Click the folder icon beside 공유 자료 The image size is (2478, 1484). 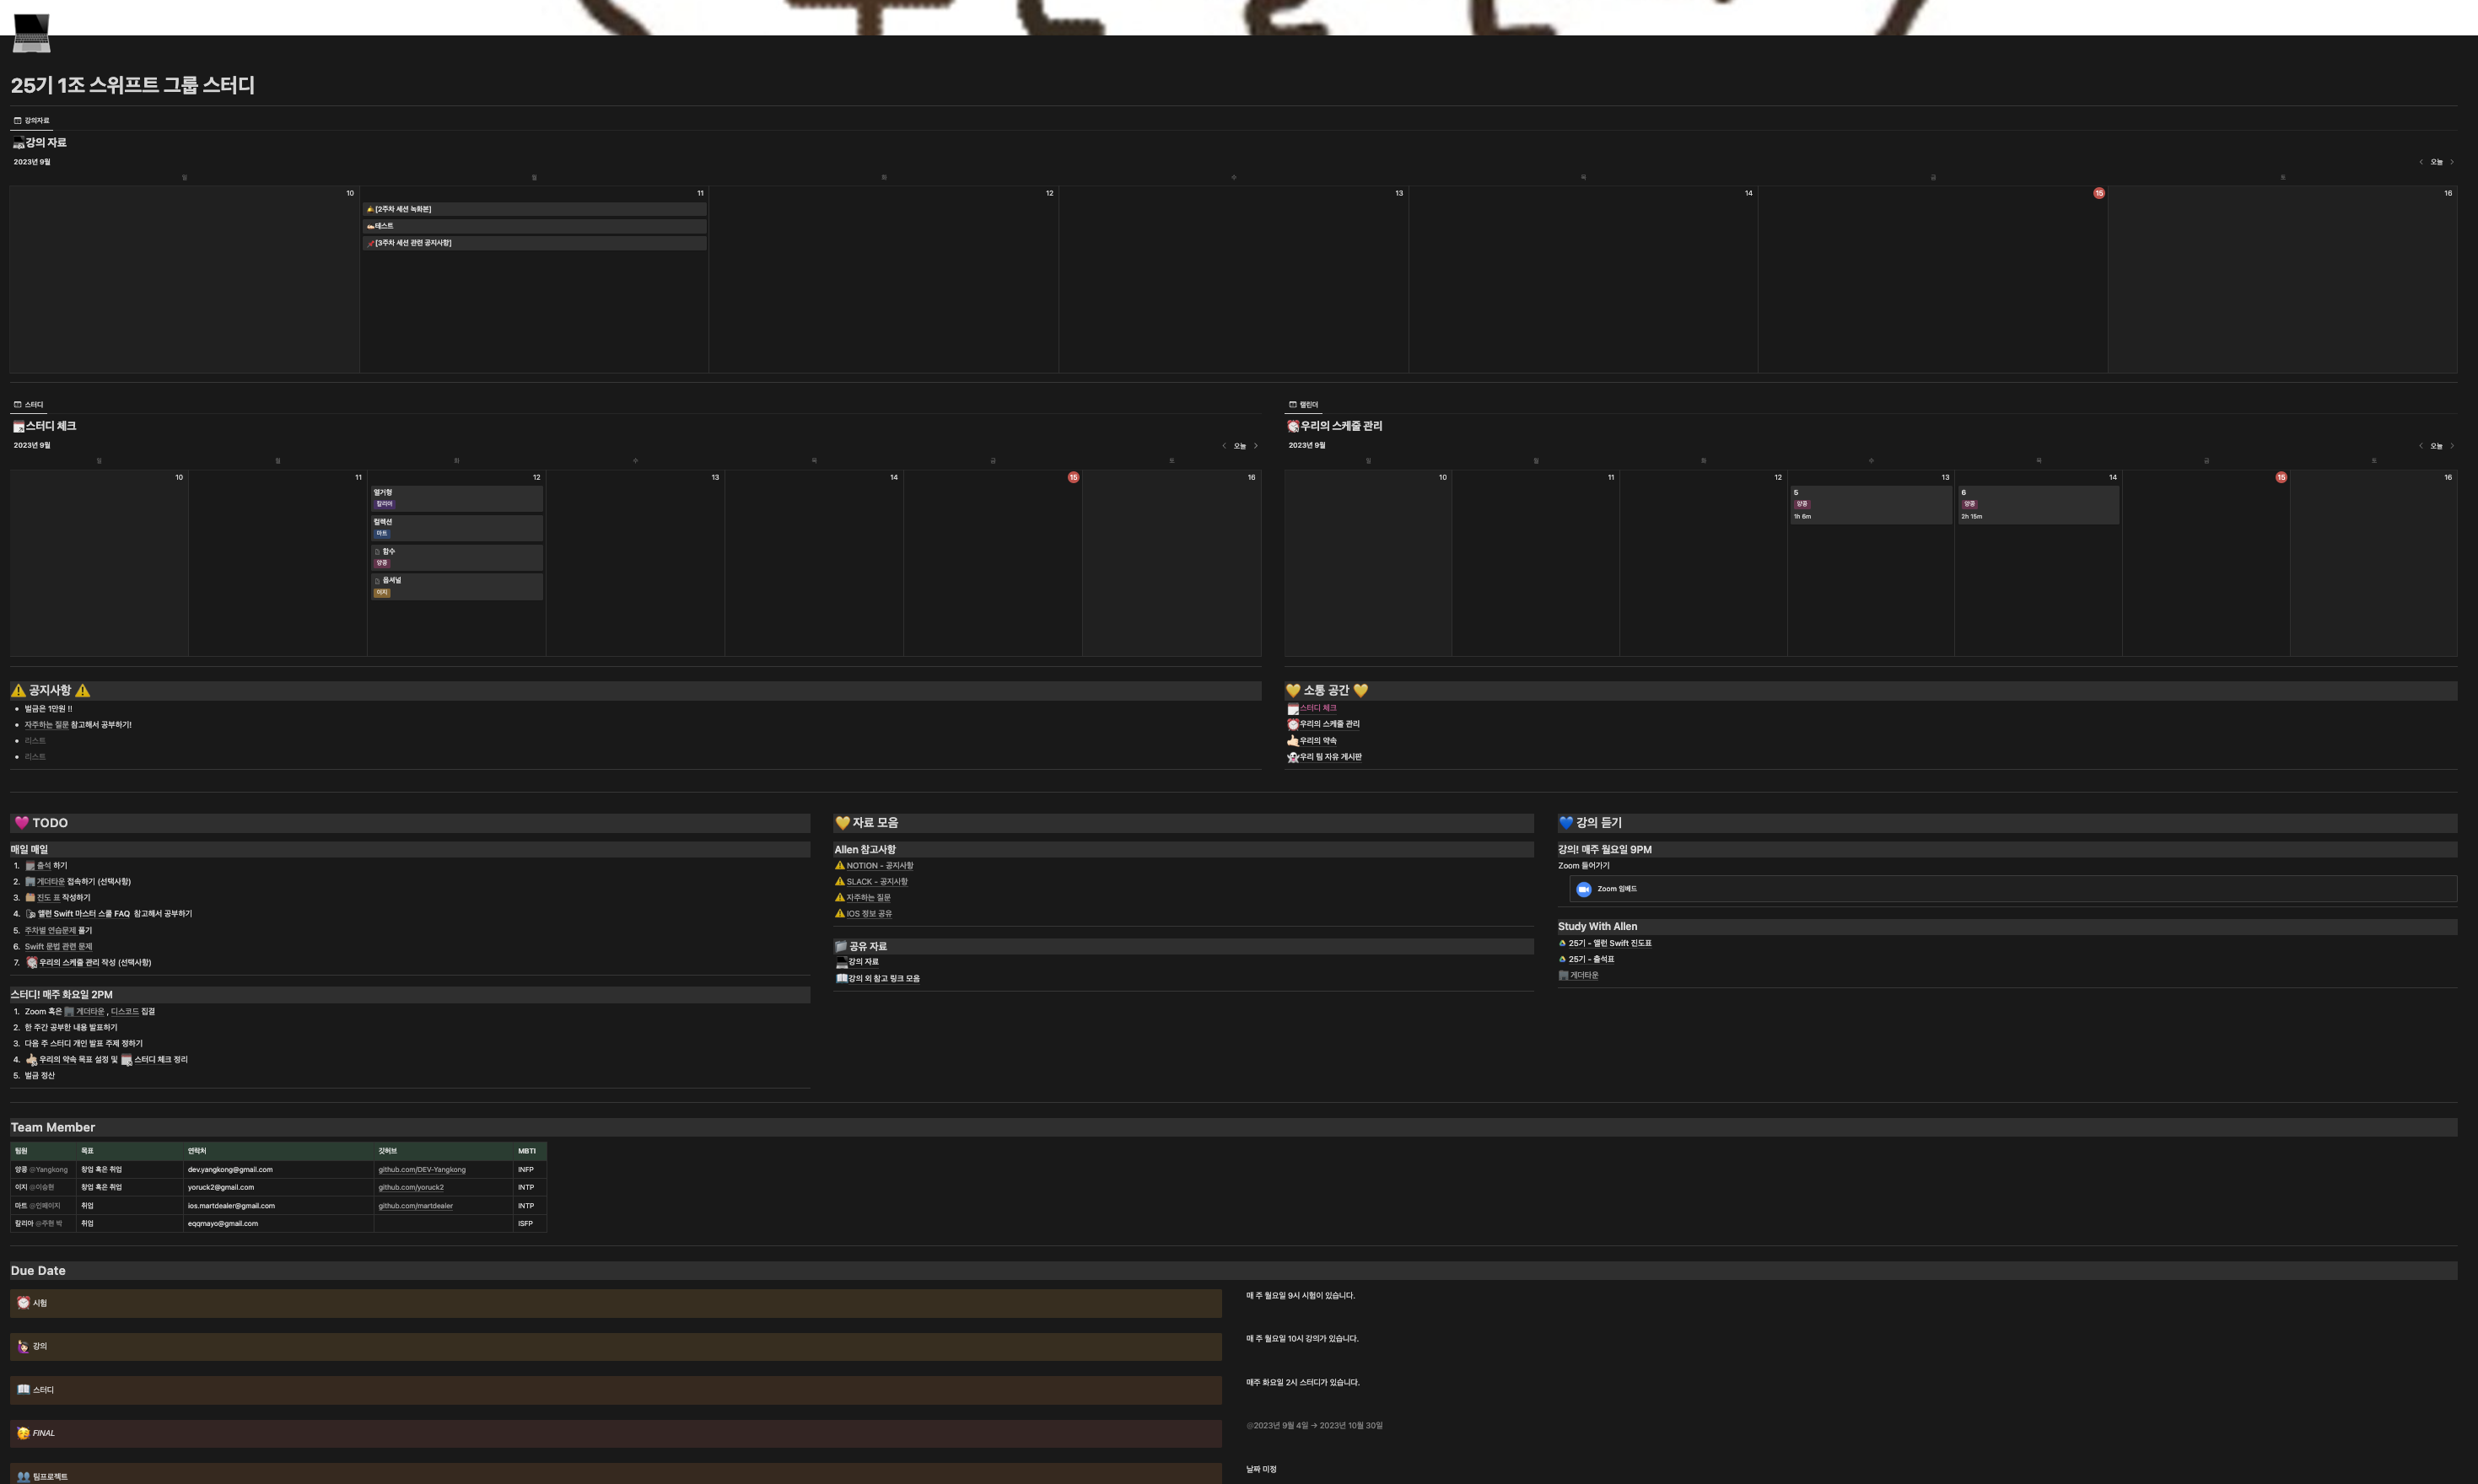coord(841,946)
